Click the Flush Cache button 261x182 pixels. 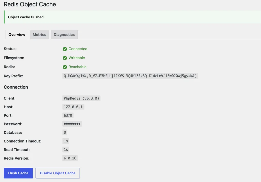(18, 173)
